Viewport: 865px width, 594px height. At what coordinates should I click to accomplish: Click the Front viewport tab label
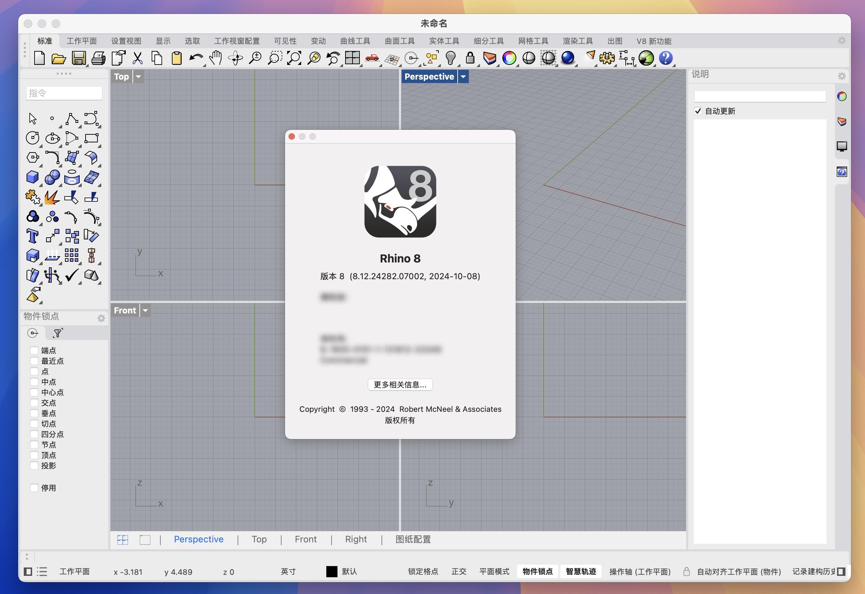click(304, 540)
